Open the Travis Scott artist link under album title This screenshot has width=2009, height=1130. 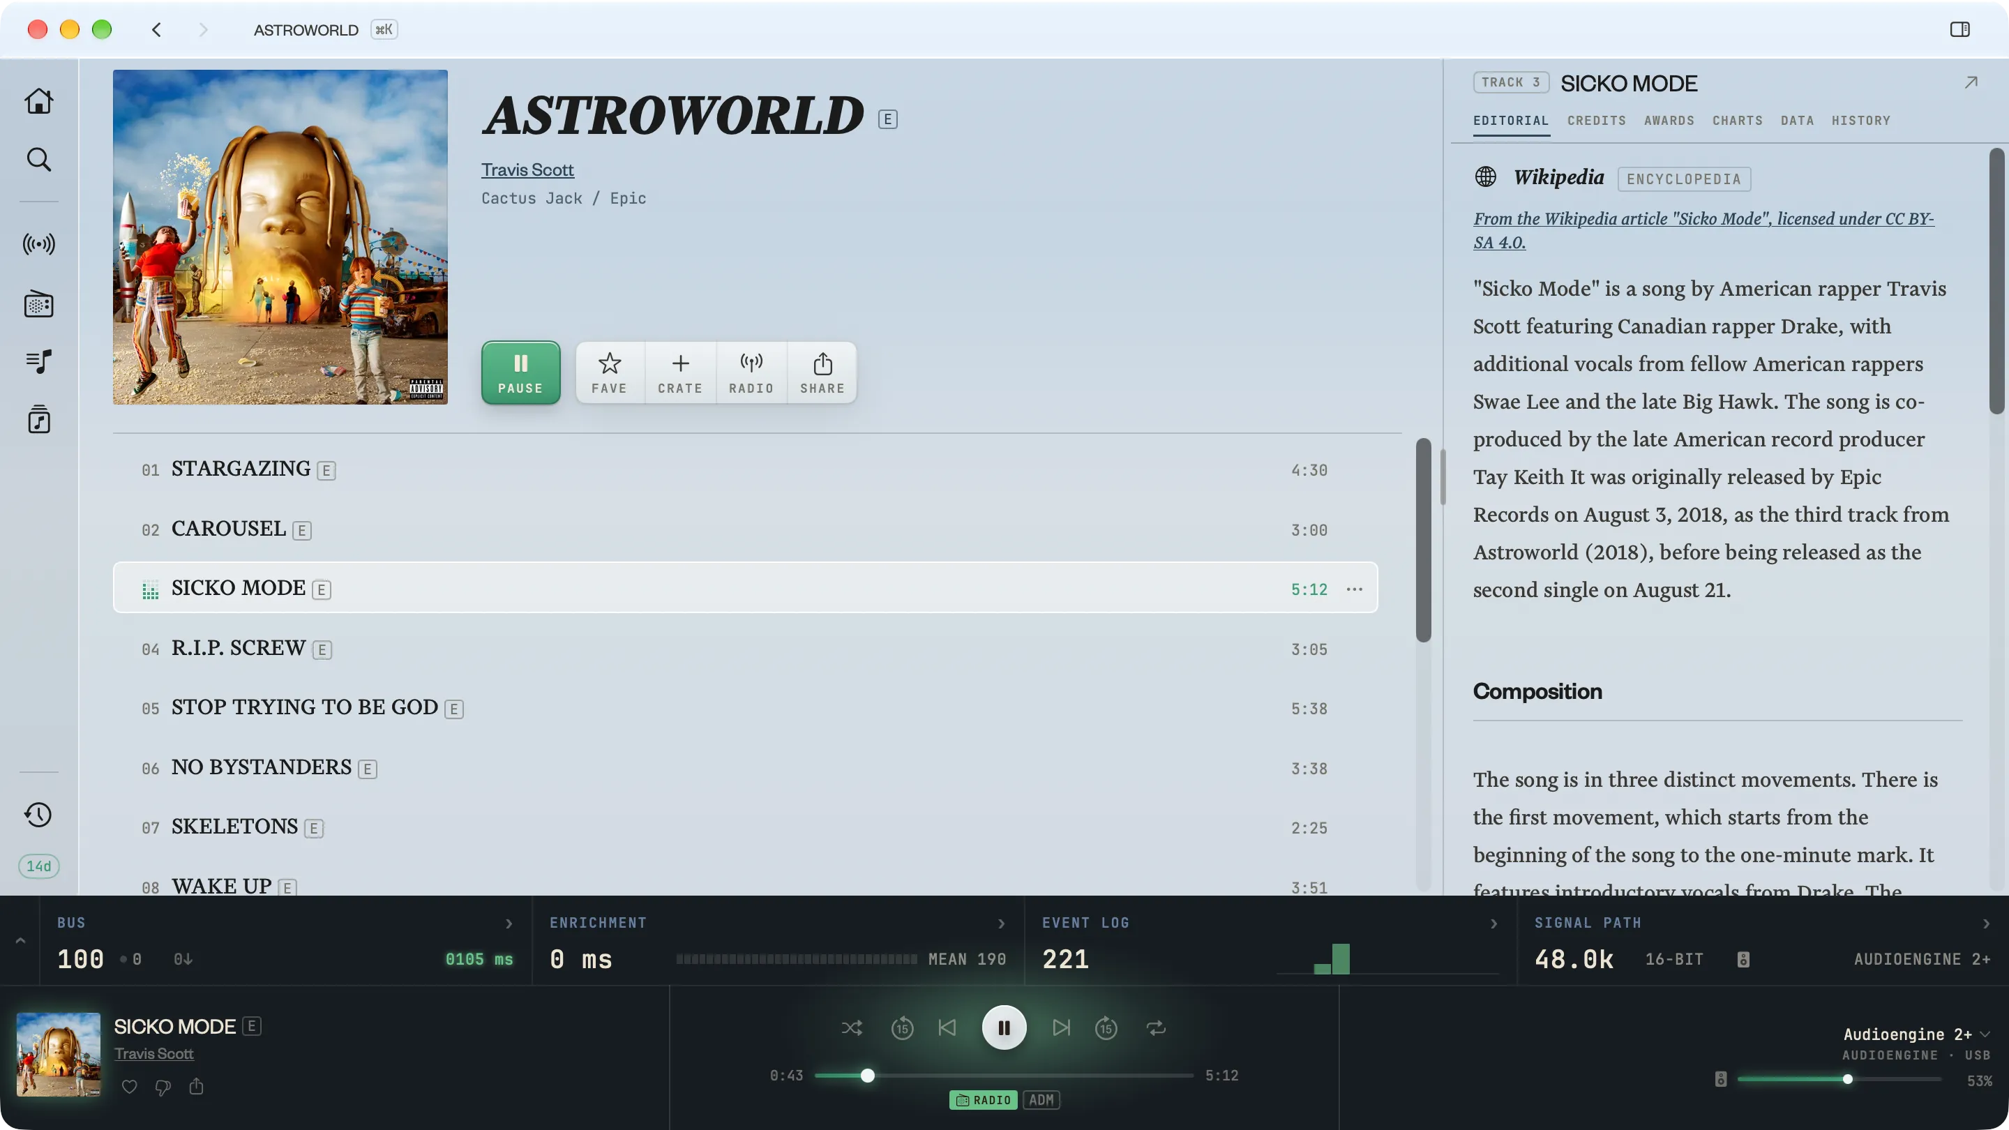click(x=527, y=170)
